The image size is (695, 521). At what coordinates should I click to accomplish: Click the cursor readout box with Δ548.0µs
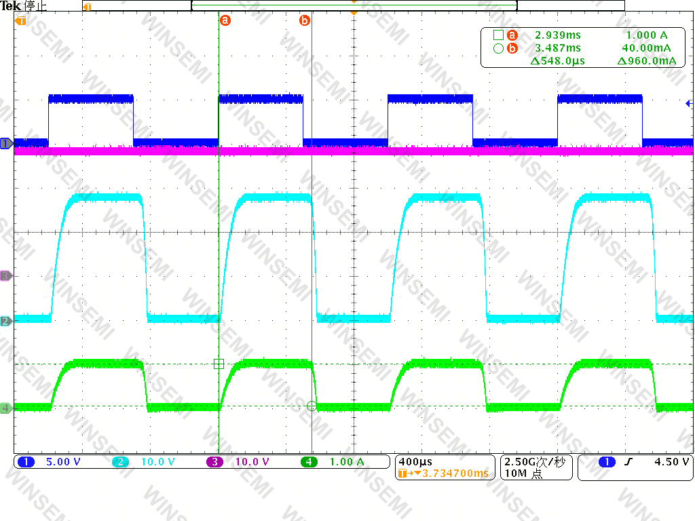(x=583, y=48)
